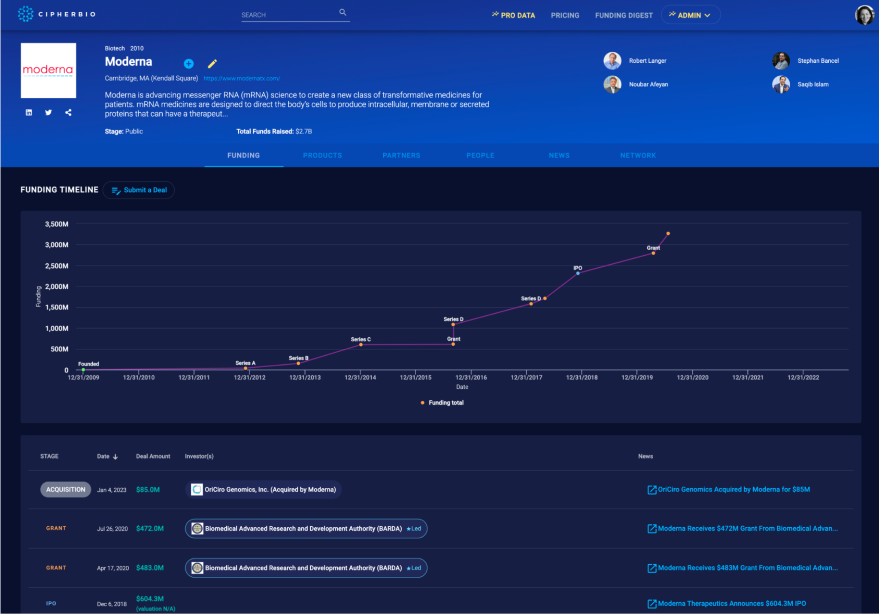Open Moderna Receives $472M Grant news link
Screen dimensions: 879x614
[x=748, y=529]
